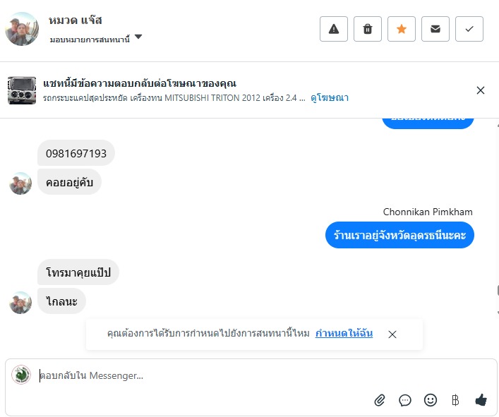Screen dimensions: 499x417
Task: Open the Mitsubishi Triton ad thumbnail
Action: point(22,90)
